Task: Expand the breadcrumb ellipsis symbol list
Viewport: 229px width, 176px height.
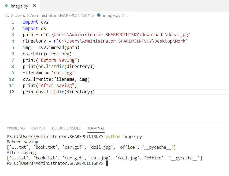Action: (127, 16)
